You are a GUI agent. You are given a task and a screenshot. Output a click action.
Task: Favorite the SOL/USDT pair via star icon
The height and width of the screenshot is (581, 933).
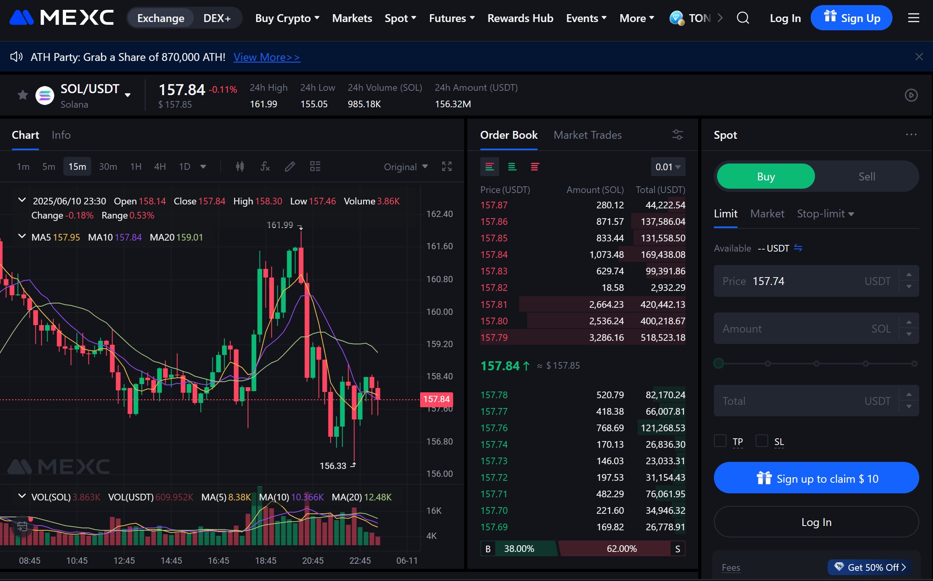click(22, 95)
